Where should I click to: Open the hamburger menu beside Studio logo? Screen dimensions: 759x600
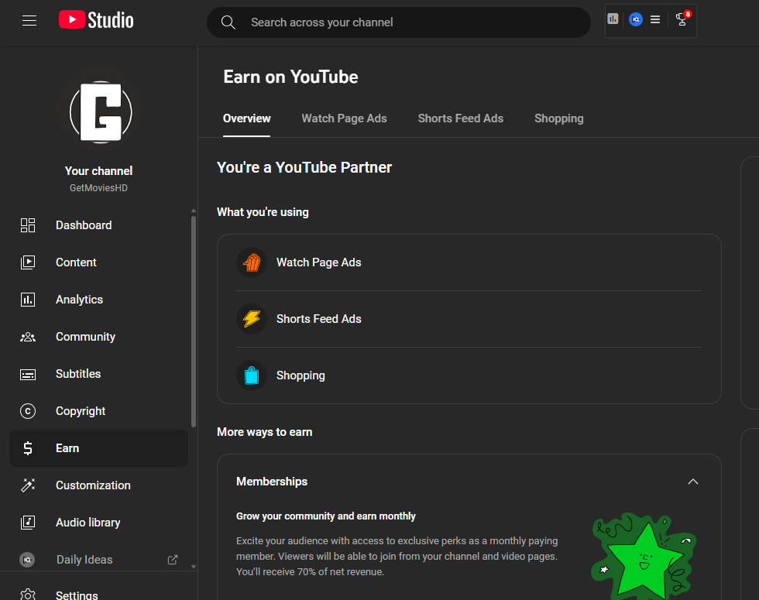29,21
